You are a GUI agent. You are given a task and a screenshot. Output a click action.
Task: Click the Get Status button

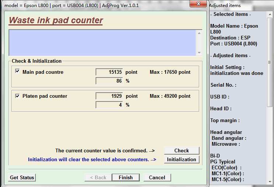22,177
